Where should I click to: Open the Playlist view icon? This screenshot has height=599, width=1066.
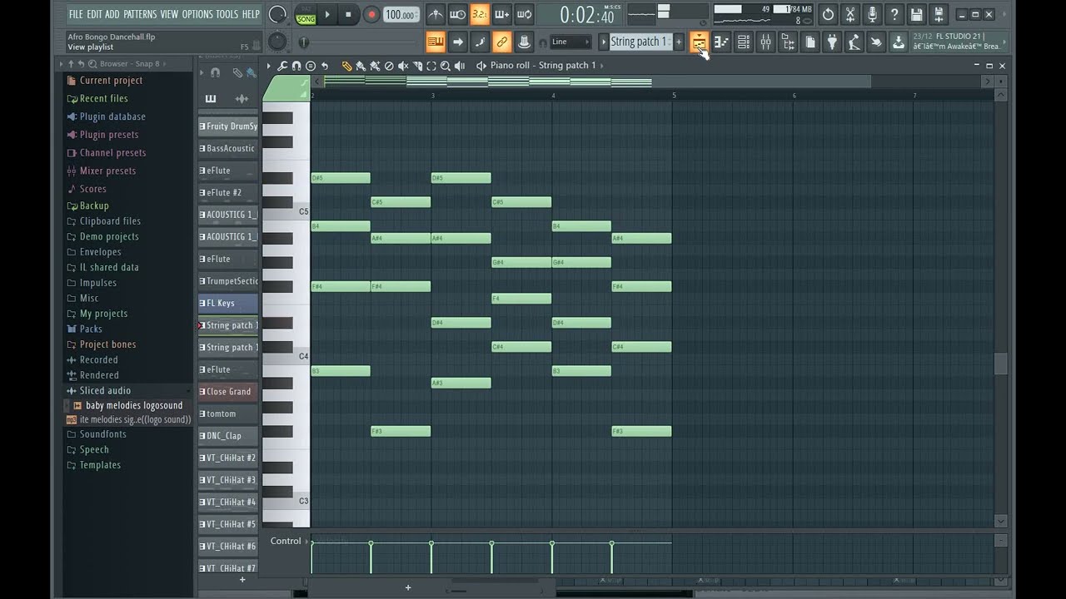pos(699,42)
